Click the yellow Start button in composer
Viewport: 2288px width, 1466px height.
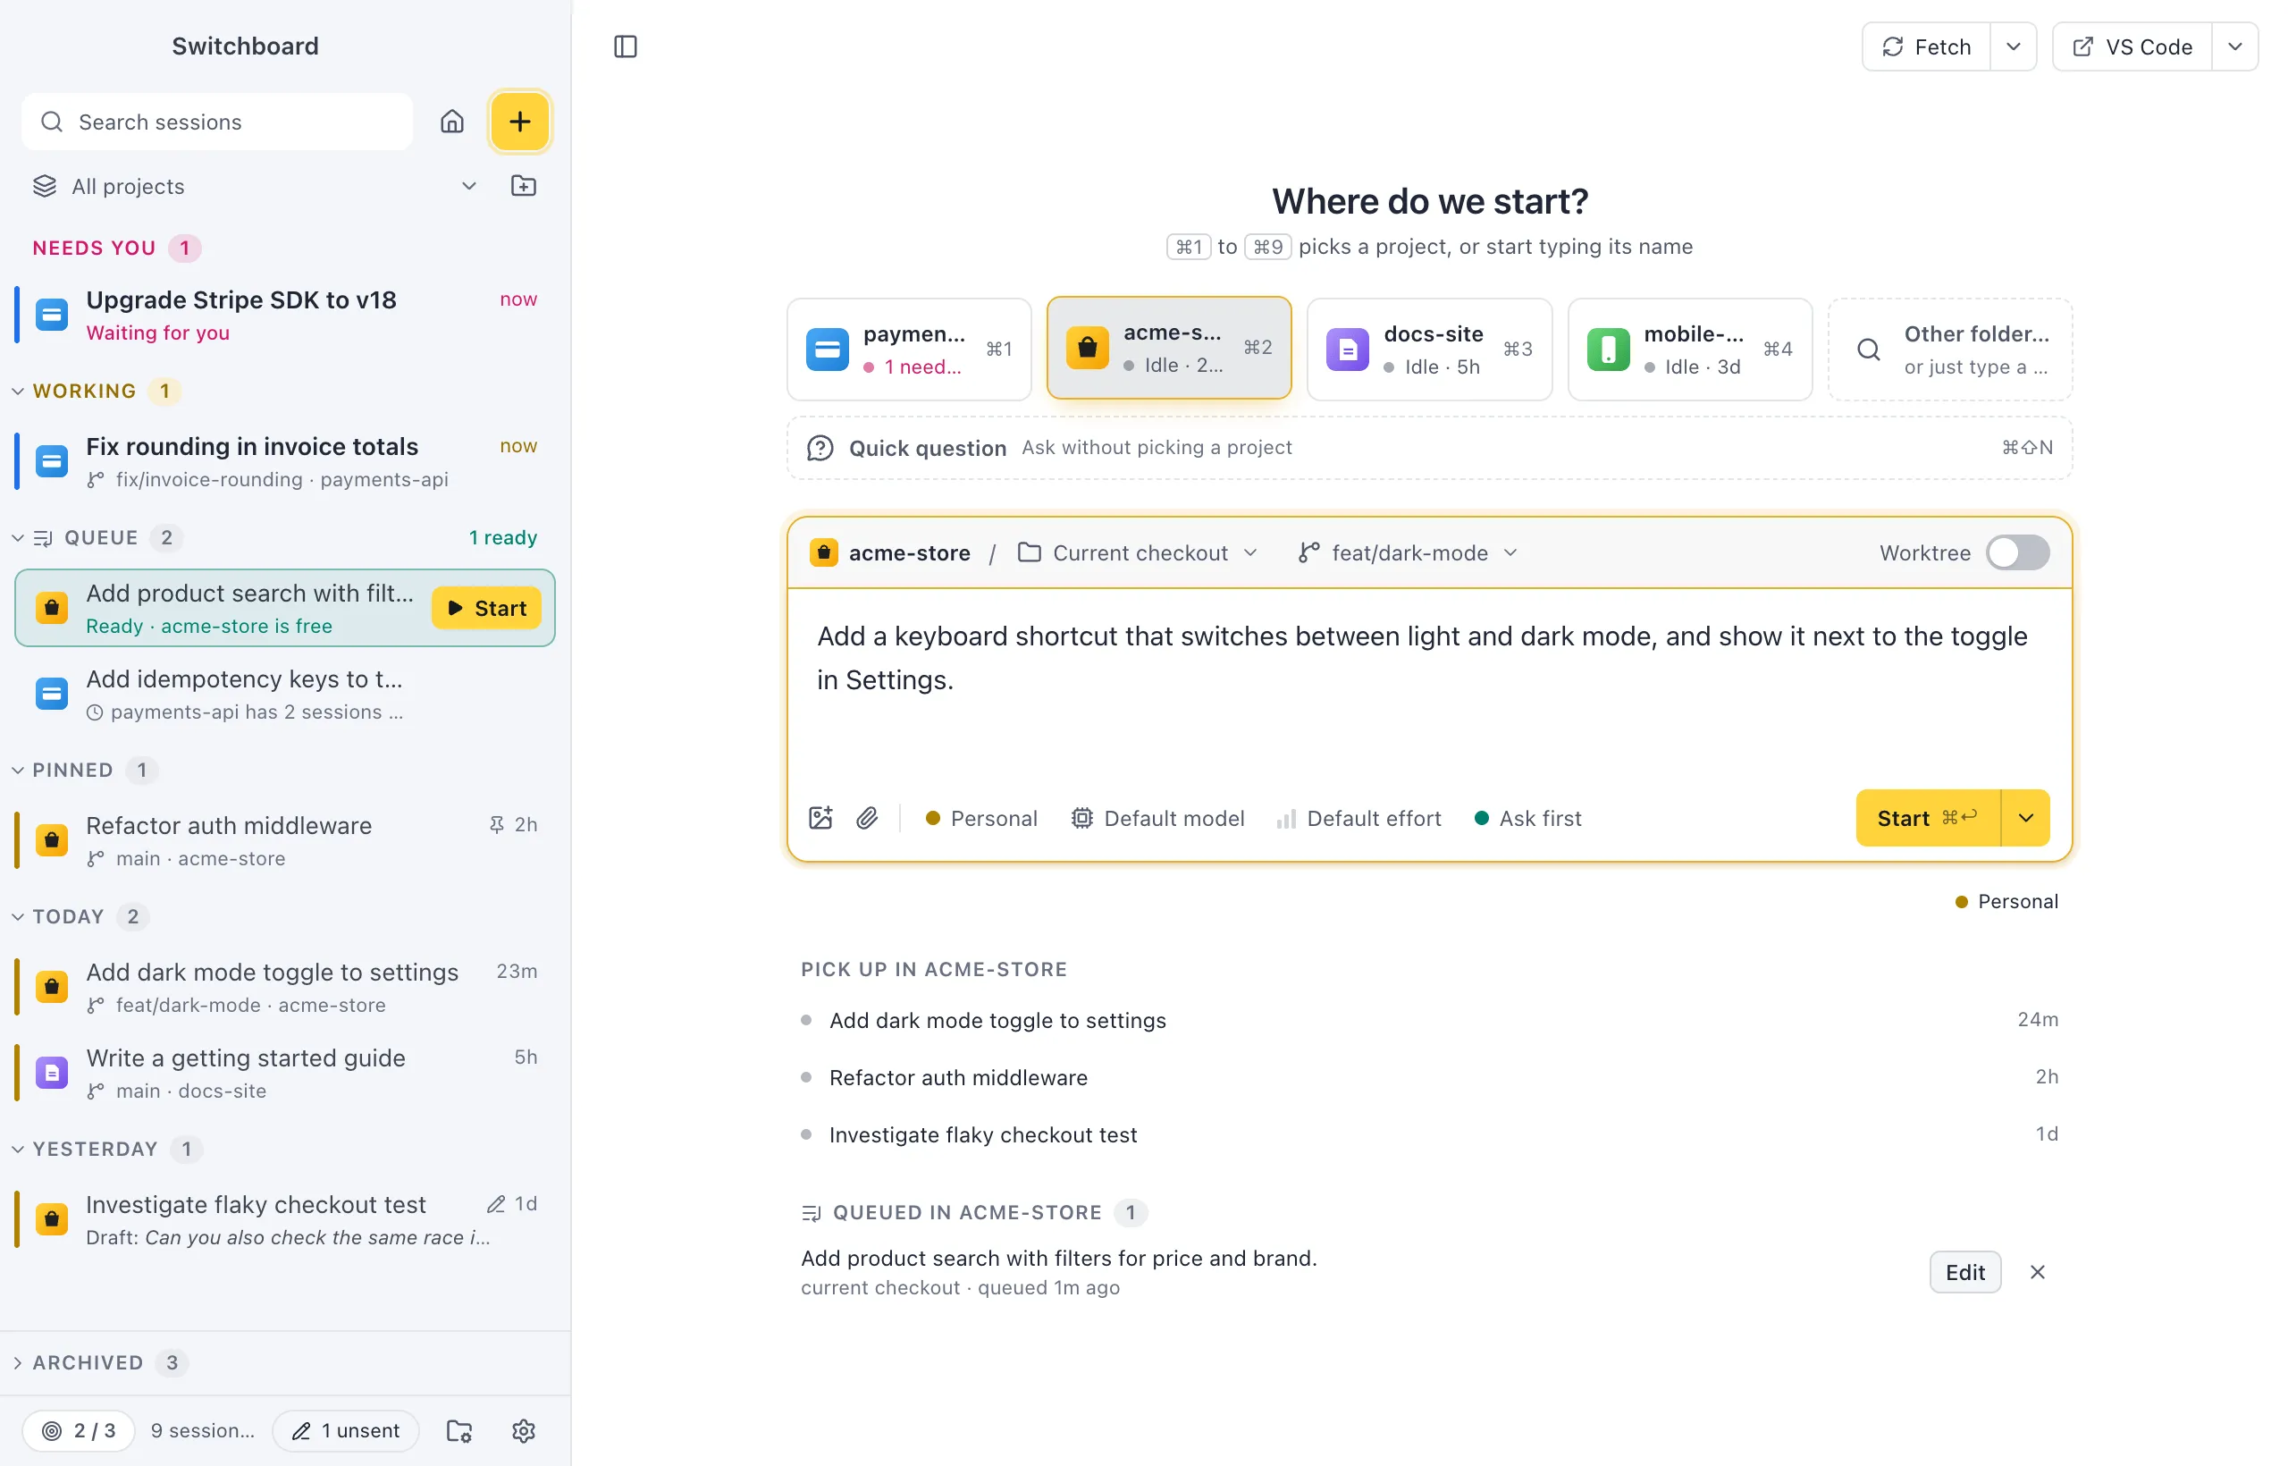(1928, 819)
